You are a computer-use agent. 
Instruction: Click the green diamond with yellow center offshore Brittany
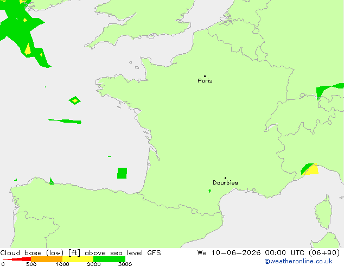coord(74,100)
